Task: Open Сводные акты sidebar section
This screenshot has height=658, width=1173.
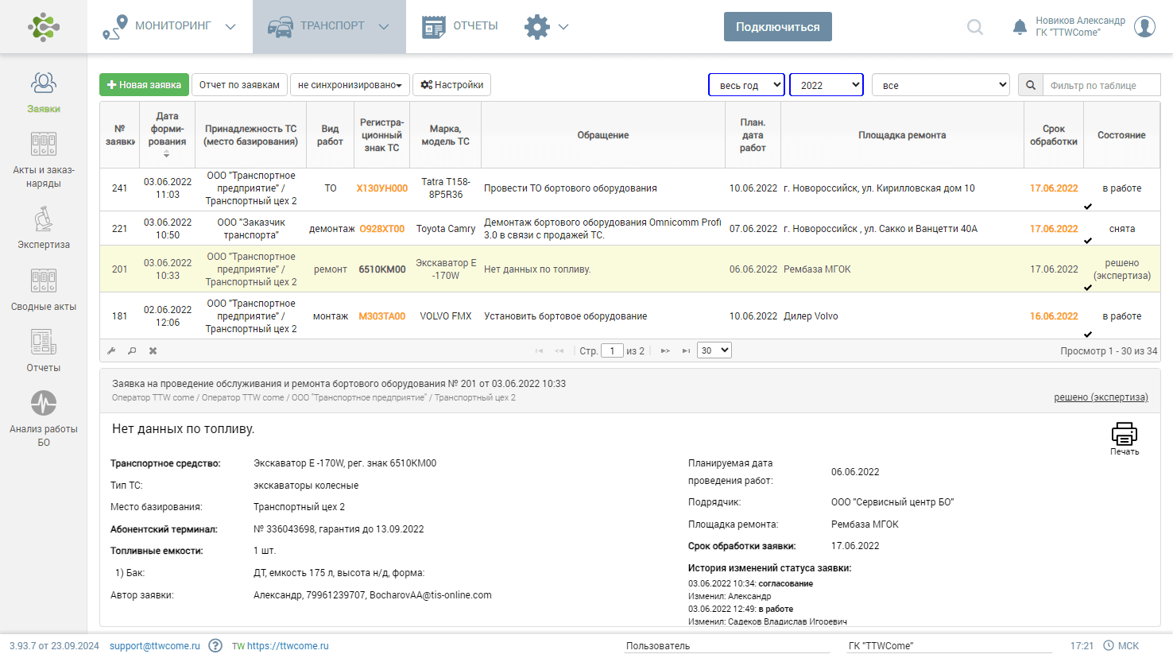Action: coord(44,289)
